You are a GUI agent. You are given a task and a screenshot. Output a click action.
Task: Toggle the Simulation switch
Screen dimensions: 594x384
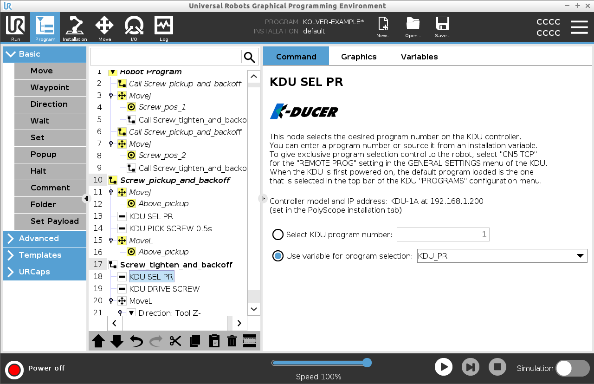(572, 368)
